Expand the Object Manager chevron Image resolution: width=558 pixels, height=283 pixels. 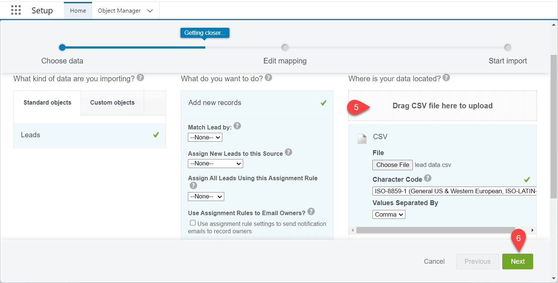pyautogui.click(x=150, y=10)
